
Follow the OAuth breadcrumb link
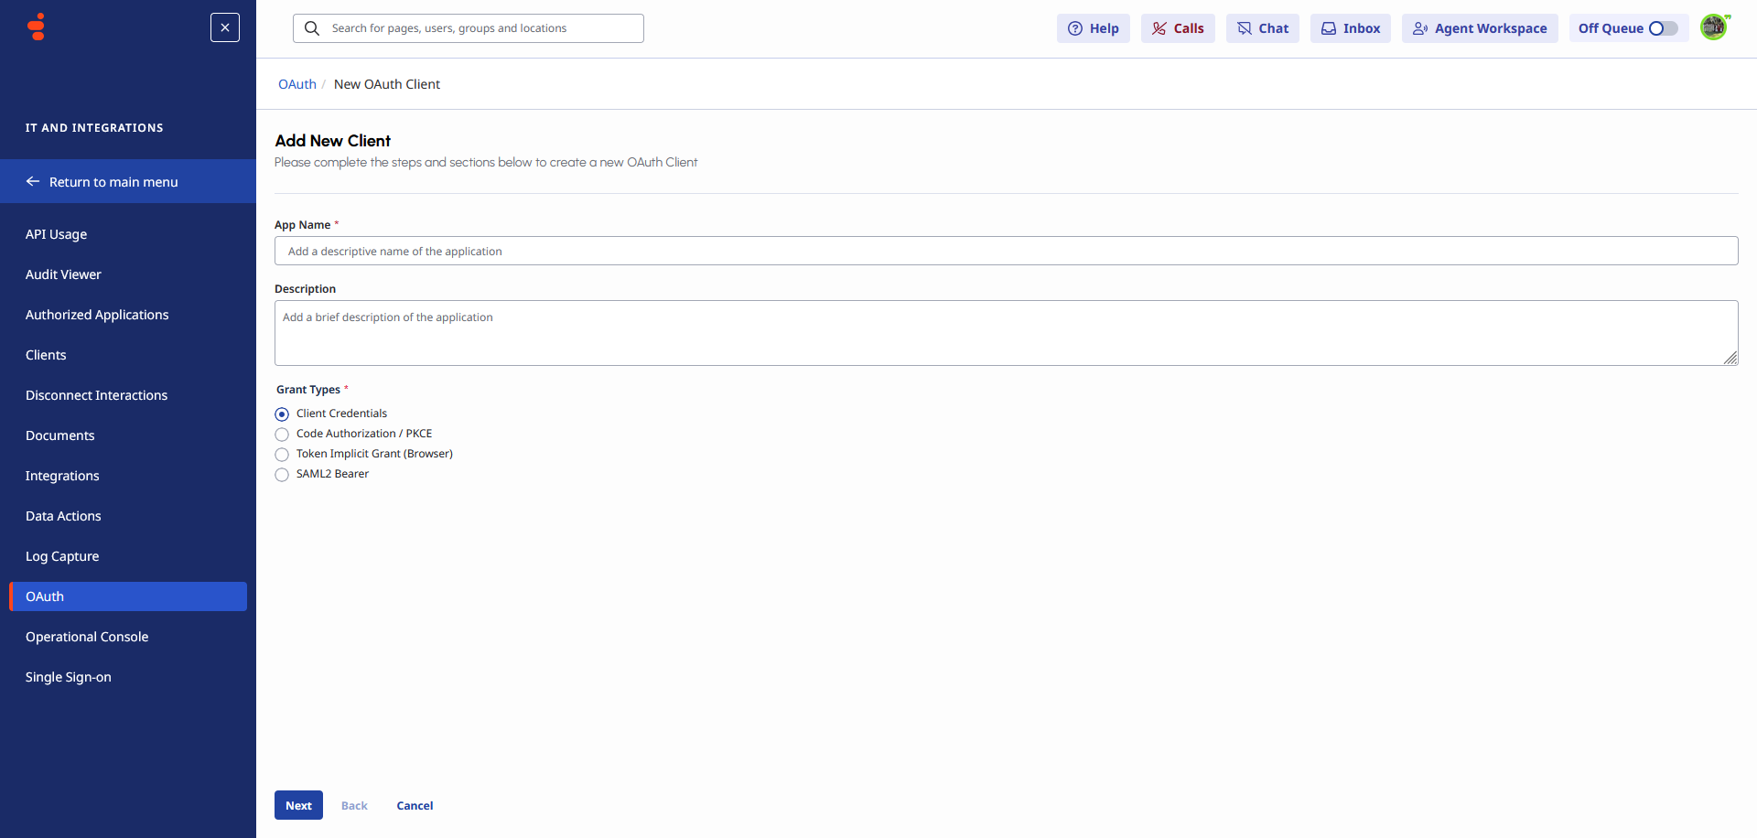click(296, 83)
